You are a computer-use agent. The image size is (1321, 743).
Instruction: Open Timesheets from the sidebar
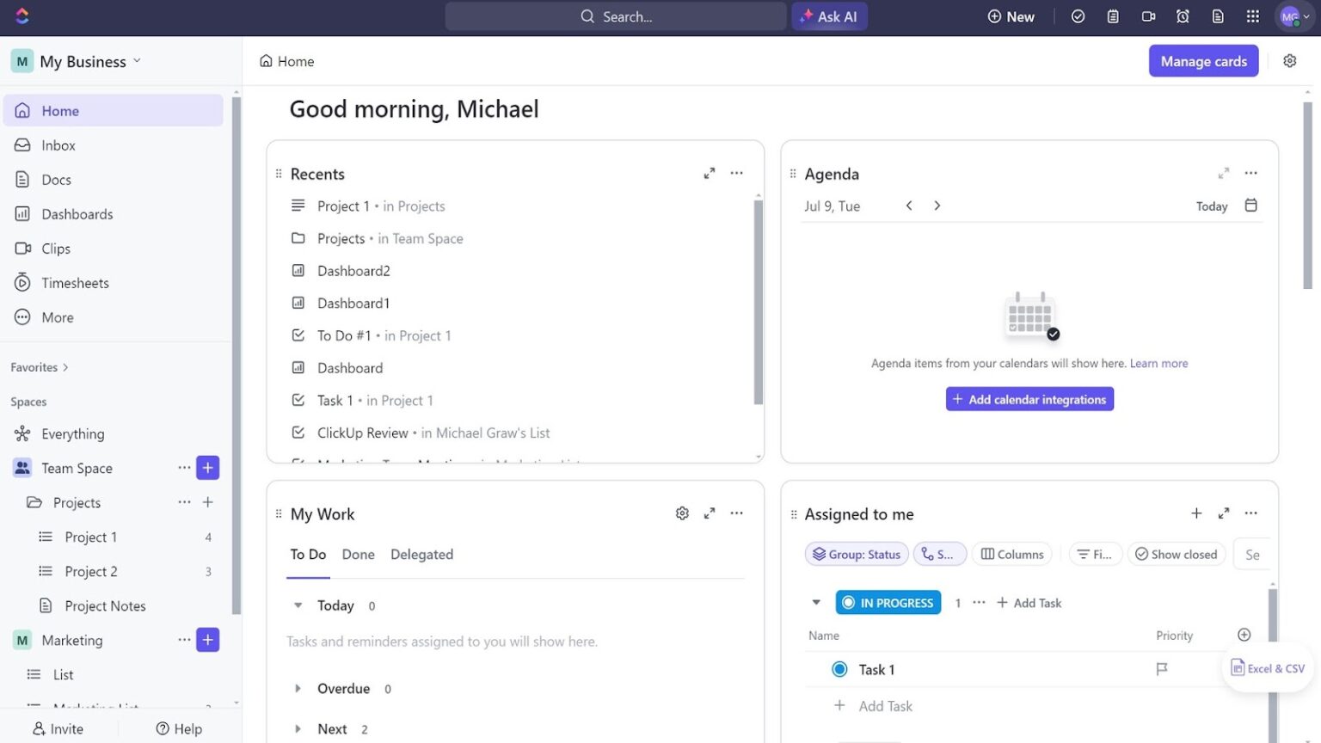point(74,282)
